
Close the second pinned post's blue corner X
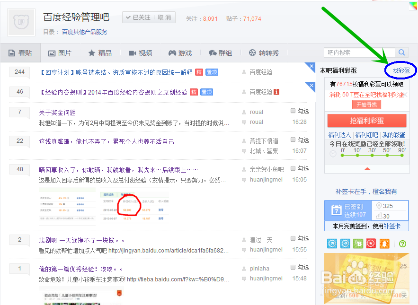point(311,86)
